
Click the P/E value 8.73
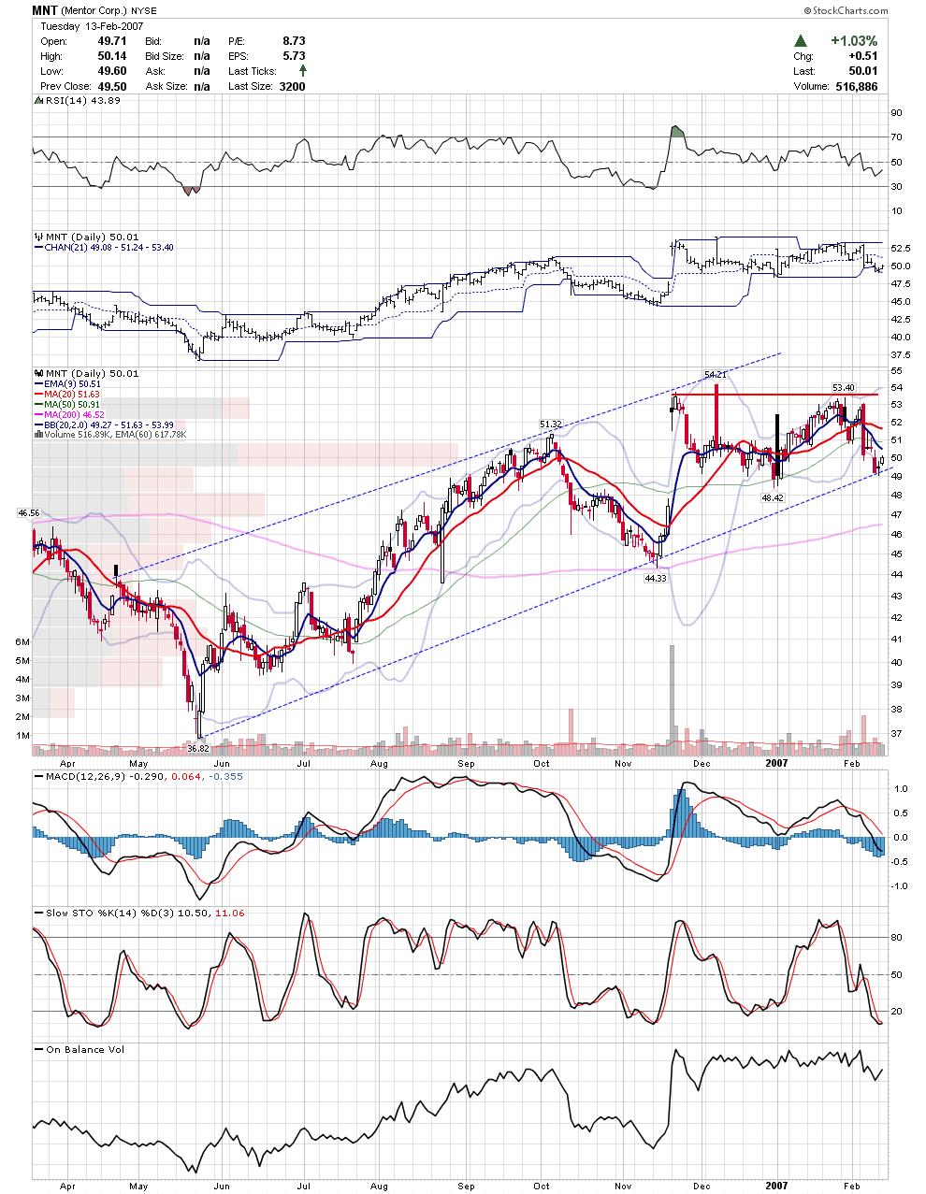coord(294,41)
